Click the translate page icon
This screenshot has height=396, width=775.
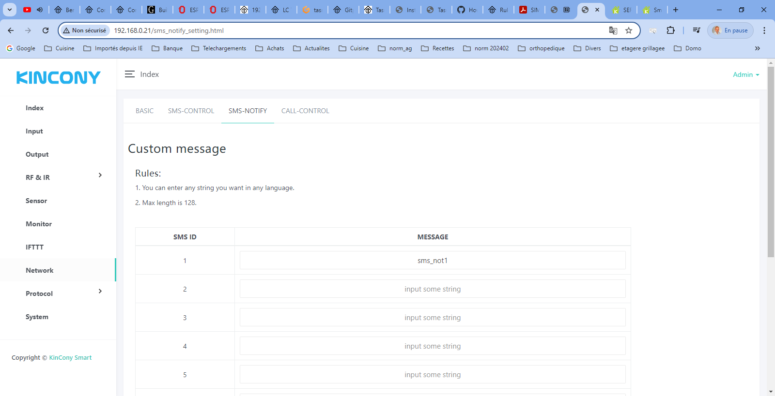point(613,30)
